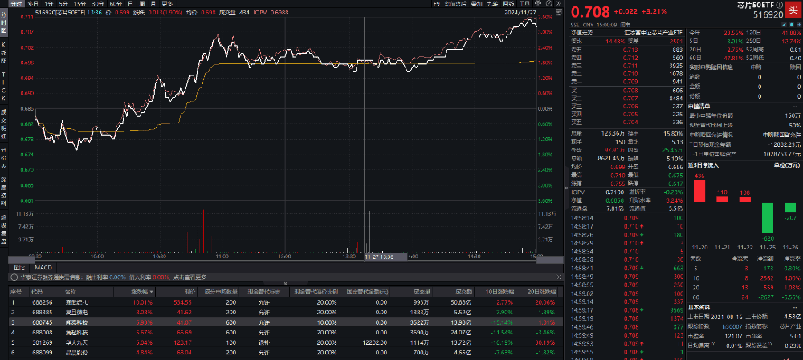Viewport: 803px width, 360px height.
Task: Click the 卖三 volume 3925
Action: pos(676,66)
